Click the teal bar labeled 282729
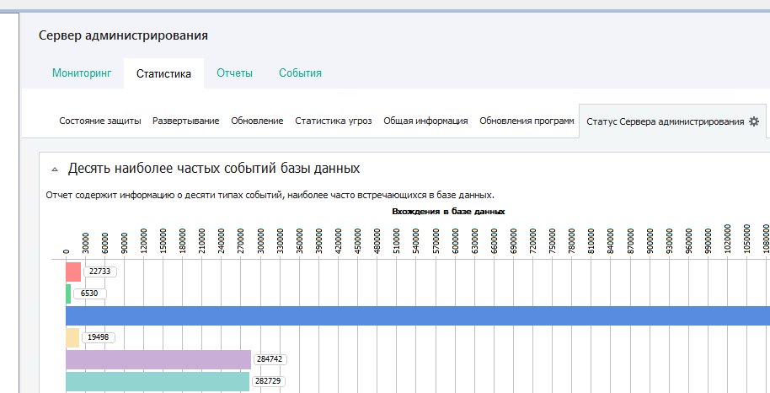The height and width of the screenshot is (393, 770). tap(158, 381)
